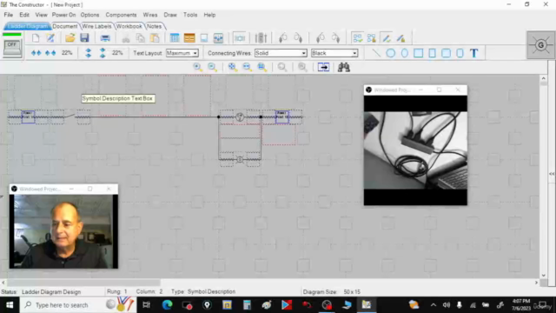This screenshot has width=556, height=313.
Task: Save the project with floppy disk icon
Action: 84,38
